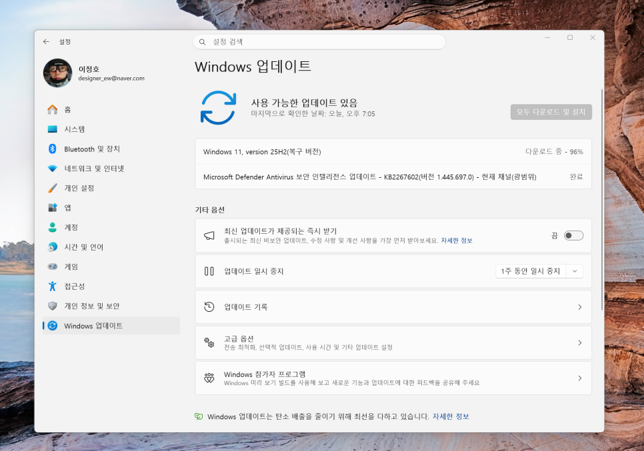Select the Bluetooth 및 장치 icon
This screenshot has height=451, width=644.
[53, 149]
